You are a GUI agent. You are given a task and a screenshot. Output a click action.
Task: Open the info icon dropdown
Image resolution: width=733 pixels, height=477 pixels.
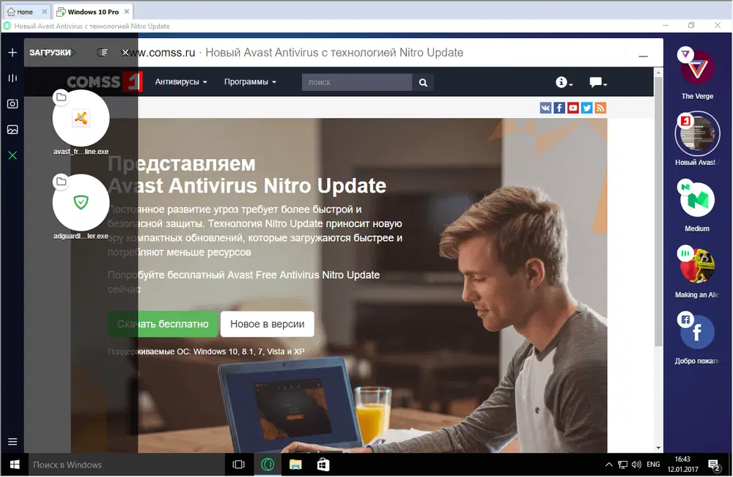tap(564, 82)
